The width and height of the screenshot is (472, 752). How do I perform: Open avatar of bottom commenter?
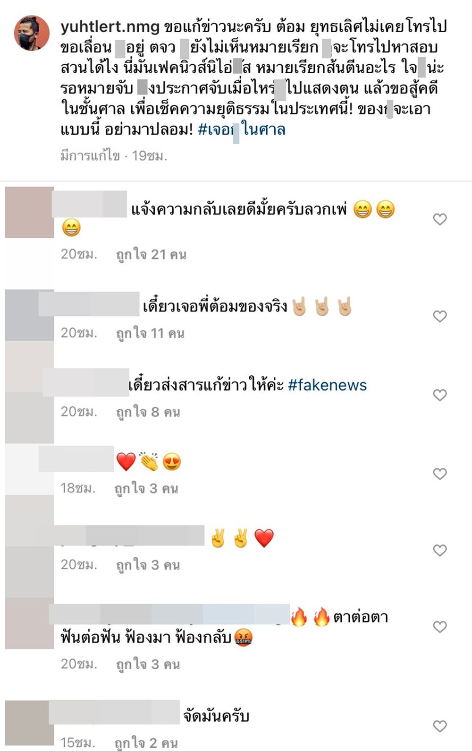click(27, 723)
